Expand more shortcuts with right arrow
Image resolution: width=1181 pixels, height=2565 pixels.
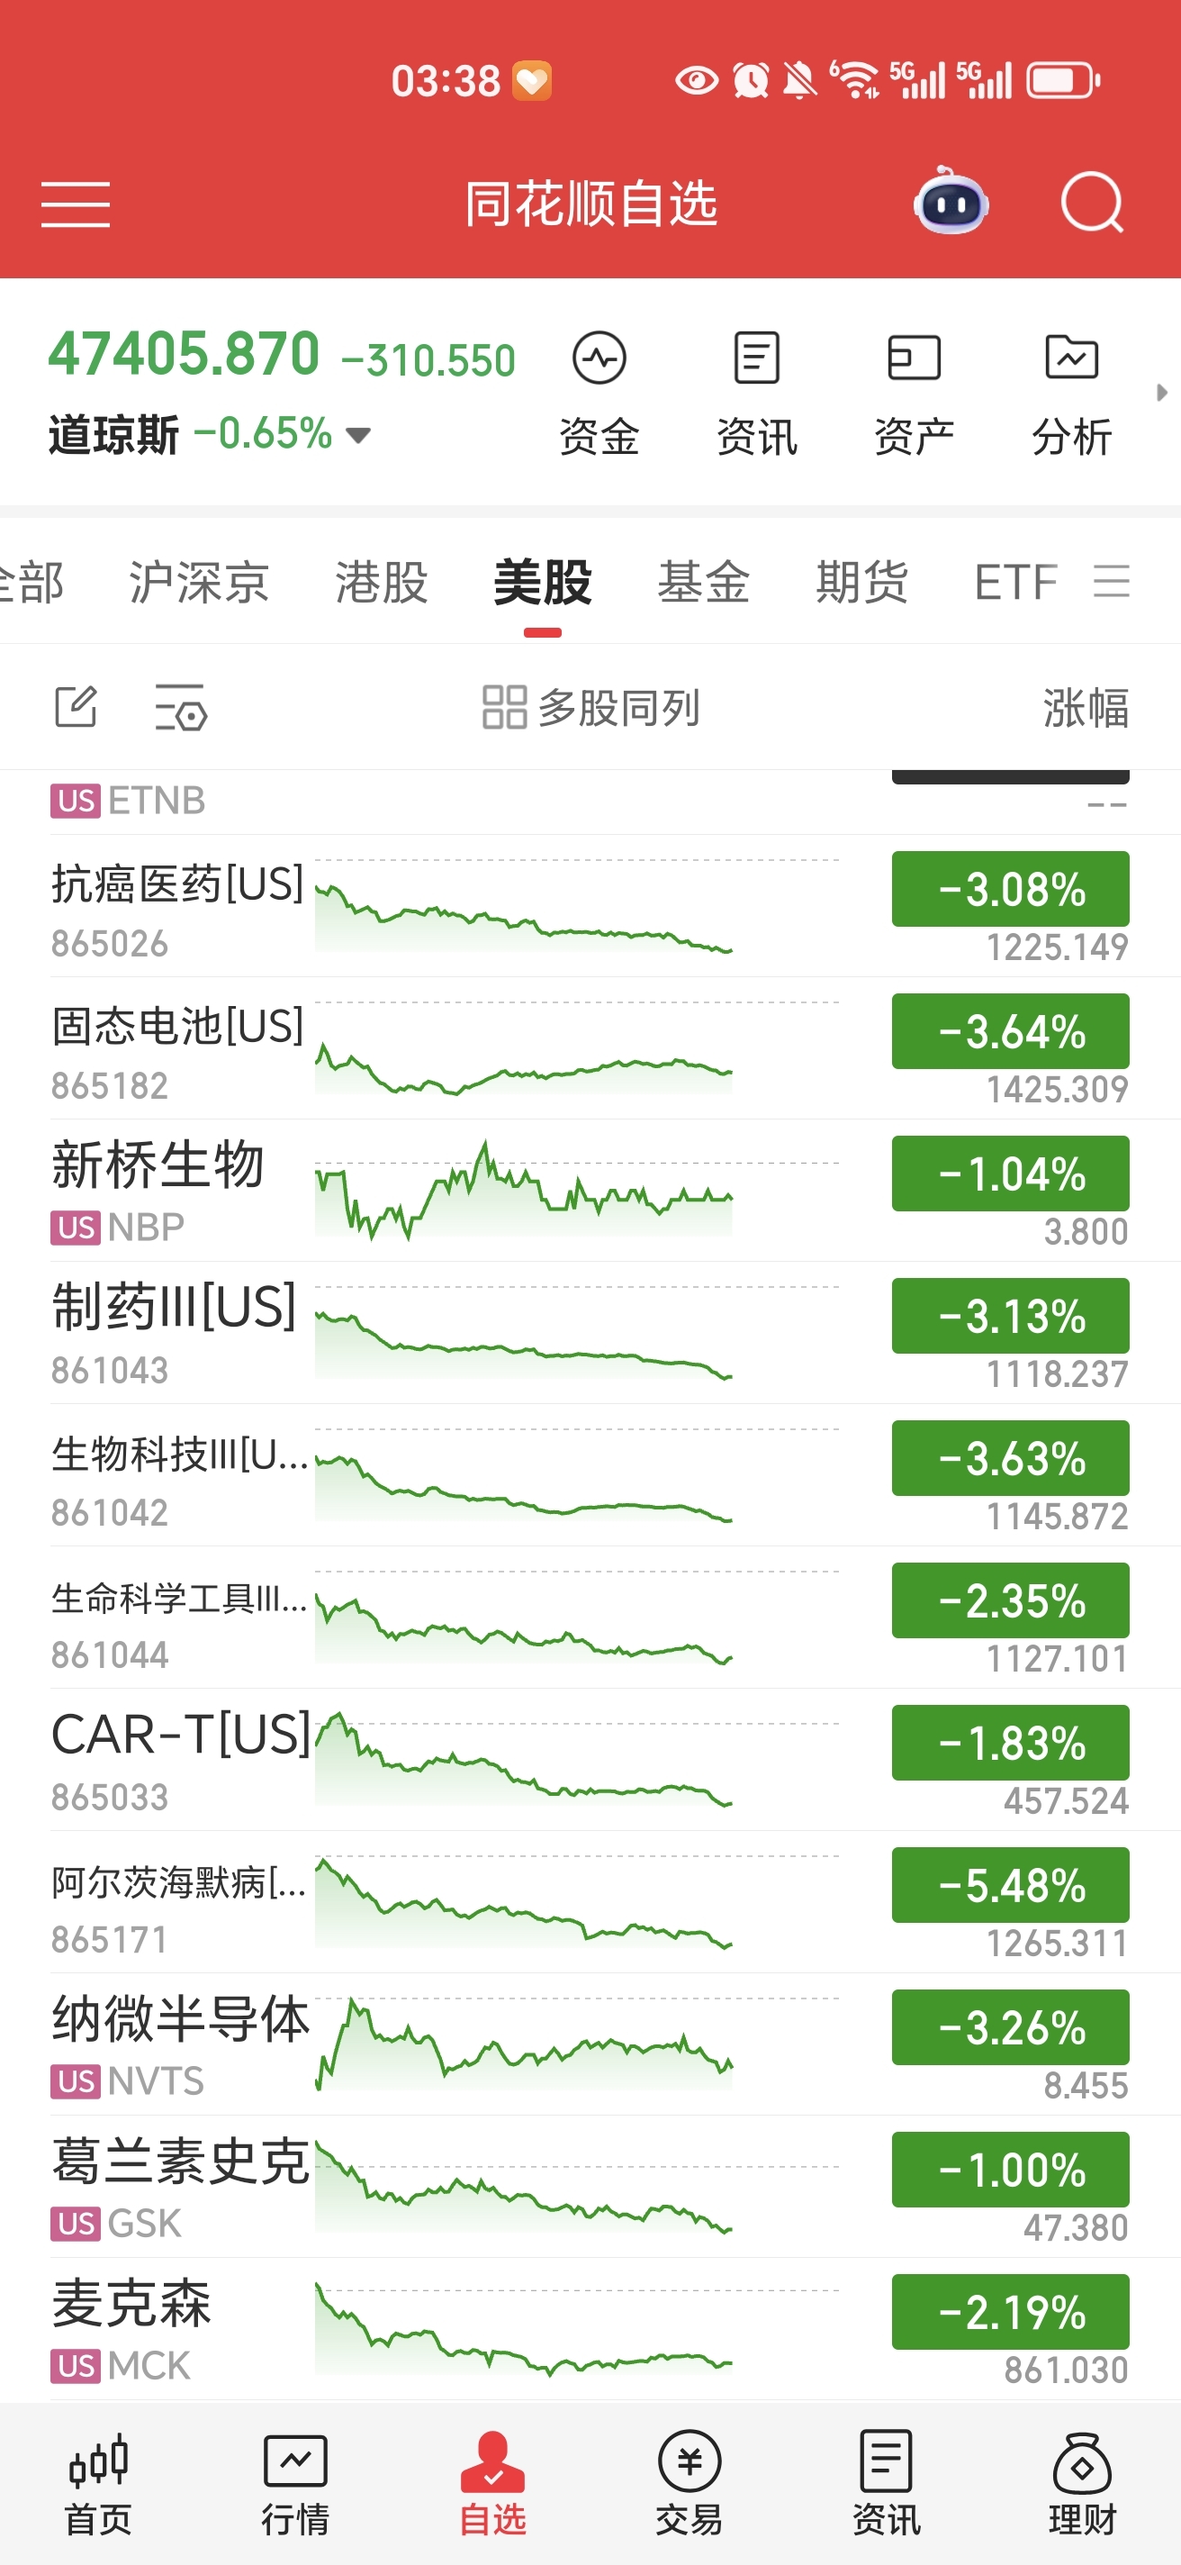click(x=1161, y=393)
